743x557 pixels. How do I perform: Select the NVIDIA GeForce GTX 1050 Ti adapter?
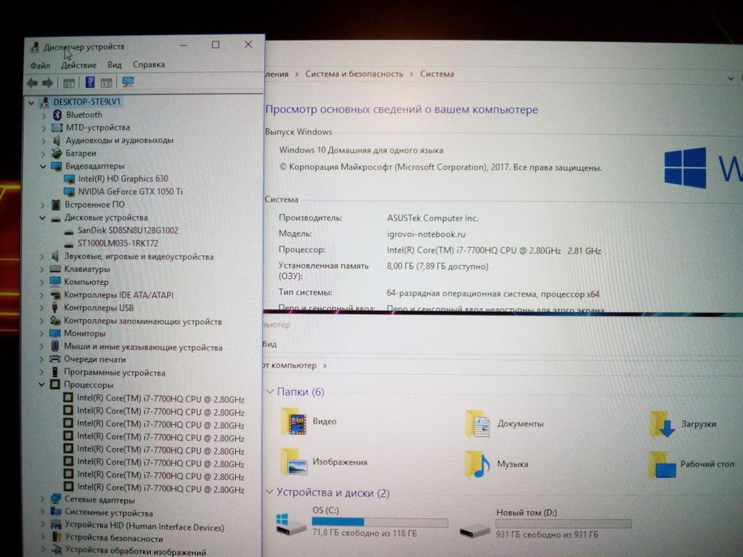click(x=130, y=191)
